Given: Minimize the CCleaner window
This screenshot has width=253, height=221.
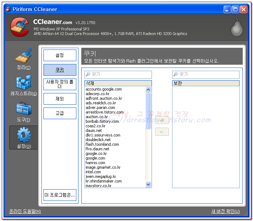Looking at the screenshot, I should pos(227,9).
